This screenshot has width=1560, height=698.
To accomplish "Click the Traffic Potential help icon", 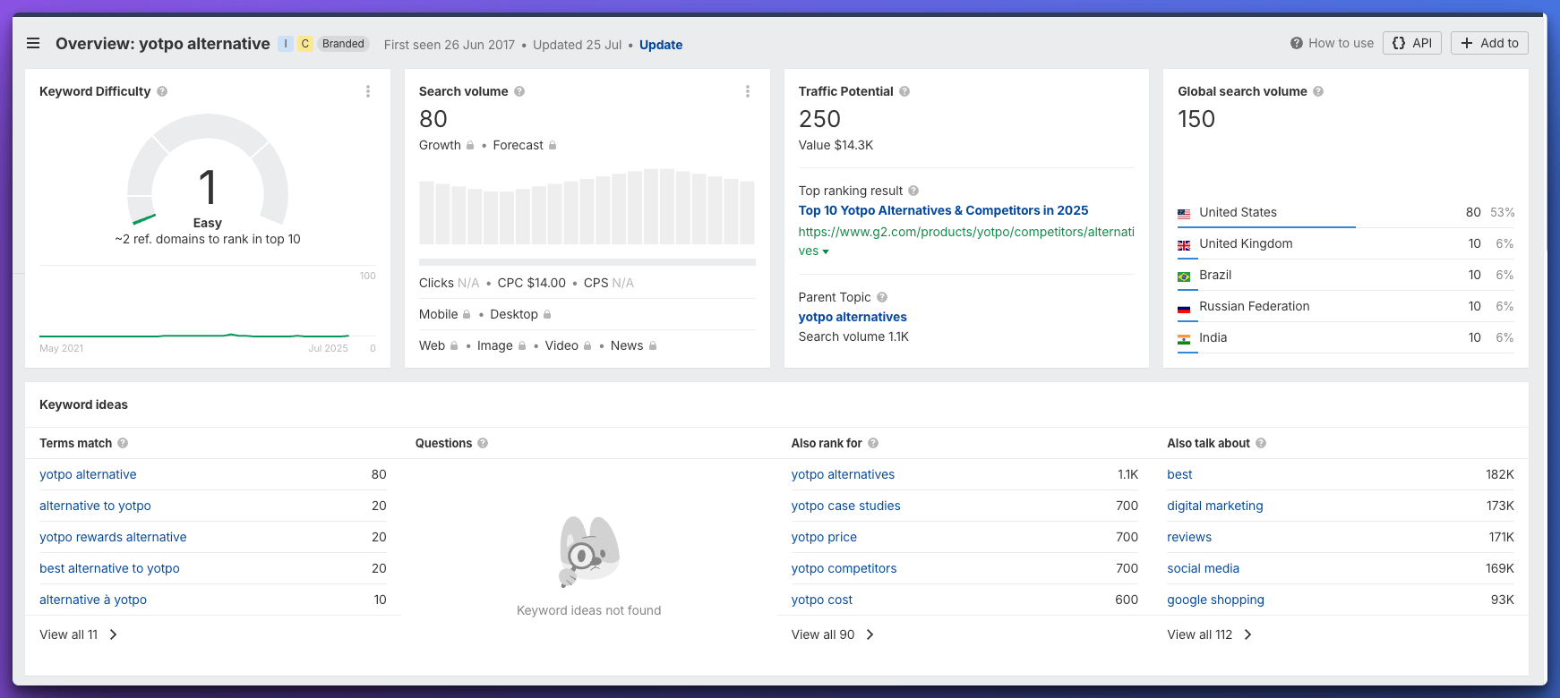I will (904, 91).
